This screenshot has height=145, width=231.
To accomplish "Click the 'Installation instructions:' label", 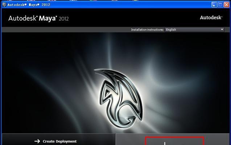I will (147, 30).
